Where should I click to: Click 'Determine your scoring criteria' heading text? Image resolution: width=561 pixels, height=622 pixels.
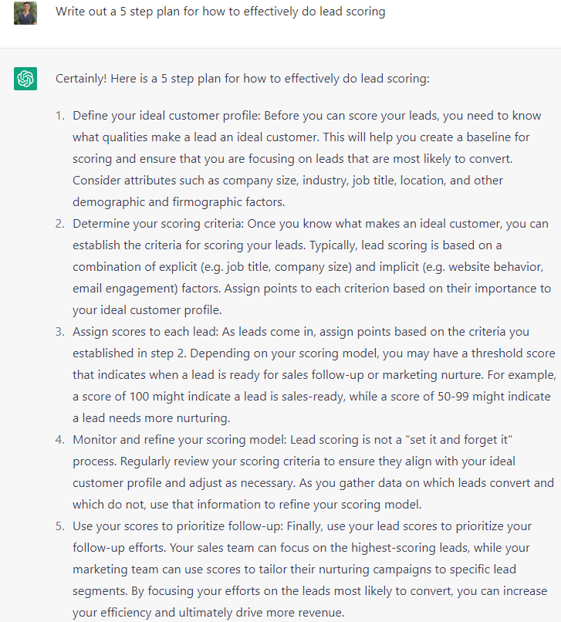(158, 223)
